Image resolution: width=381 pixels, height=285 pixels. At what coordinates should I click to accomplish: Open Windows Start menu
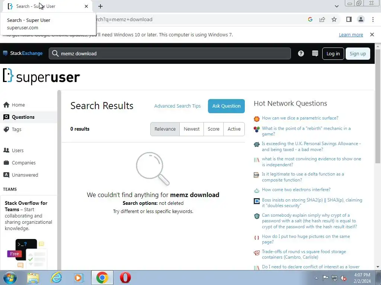pos(10,278)
